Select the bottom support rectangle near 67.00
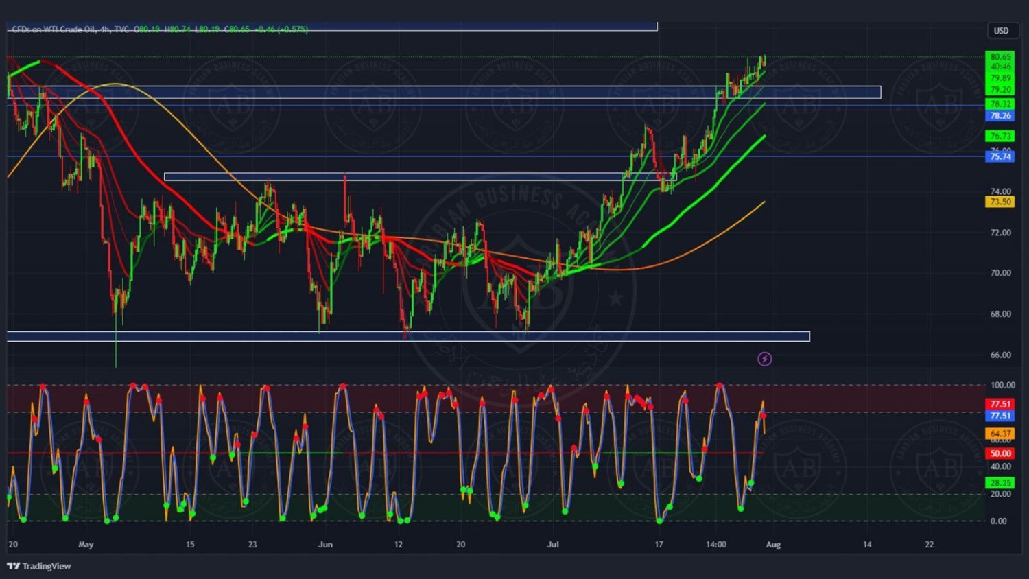This screenshot has height=579, width=1029. [x=408, y=336]
